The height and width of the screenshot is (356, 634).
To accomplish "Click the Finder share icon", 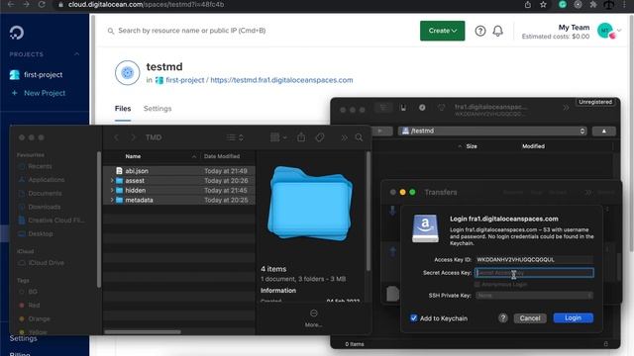I will 301,137.
